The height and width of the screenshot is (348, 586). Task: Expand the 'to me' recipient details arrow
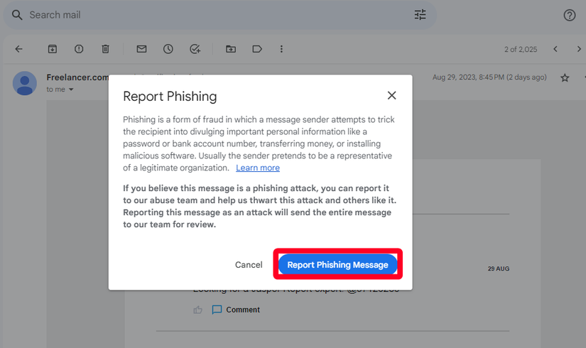(x=71, y=89)
